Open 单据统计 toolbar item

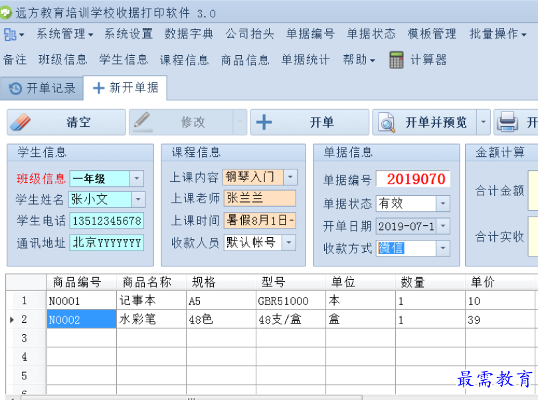306,60
